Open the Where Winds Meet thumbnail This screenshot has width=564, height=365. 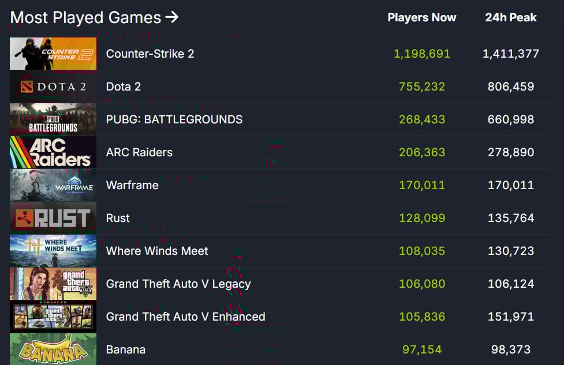tap(53, 251)
